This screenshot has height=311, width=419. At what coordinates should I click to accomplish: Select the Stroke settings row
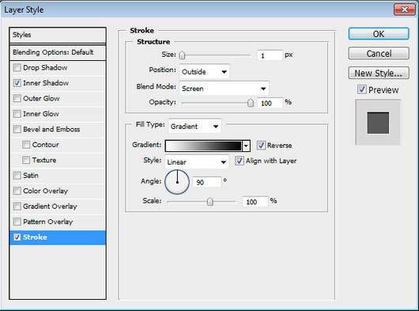pos(58,237)
